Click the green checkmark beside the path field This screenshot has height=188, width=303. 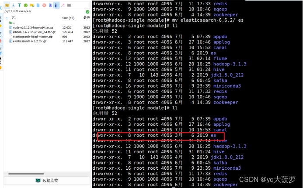87,12
